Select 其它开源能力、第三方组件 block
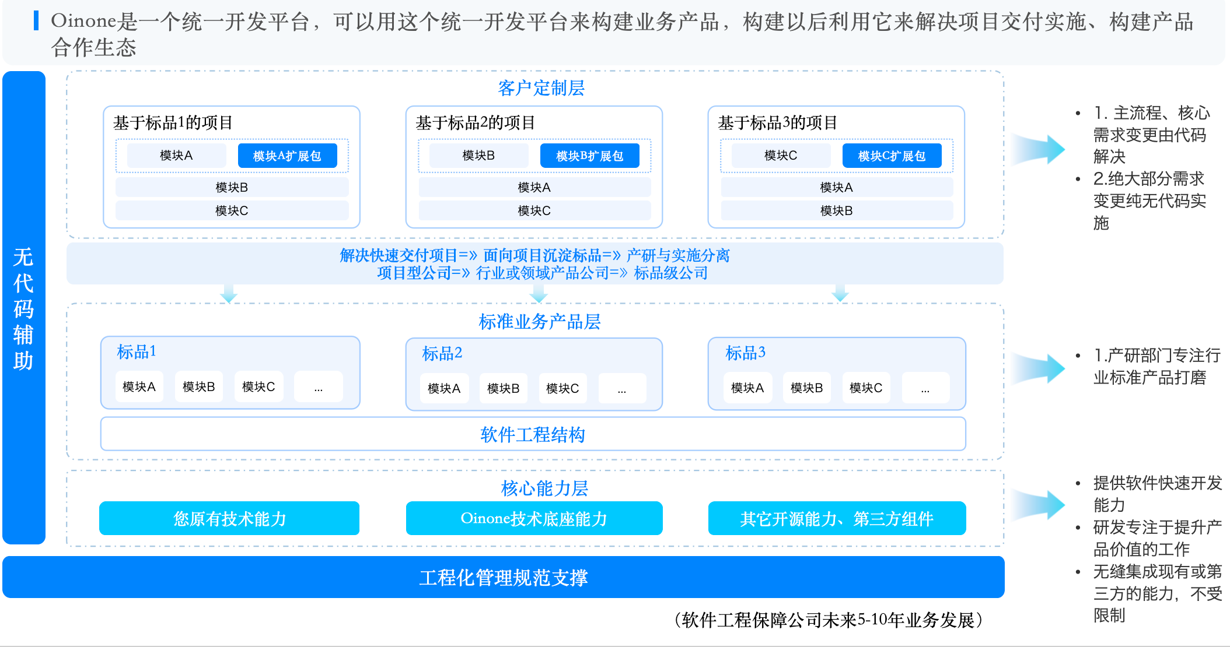Viewport: 1230px width, 647px height. [x=837, y=518]
